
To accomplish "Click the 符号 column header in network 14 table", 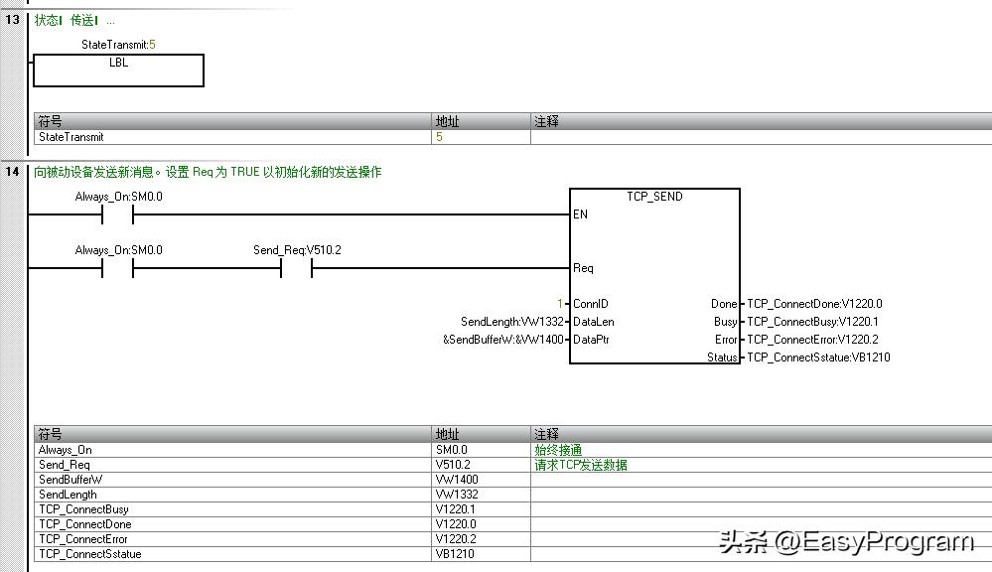I will click(232, 434).
